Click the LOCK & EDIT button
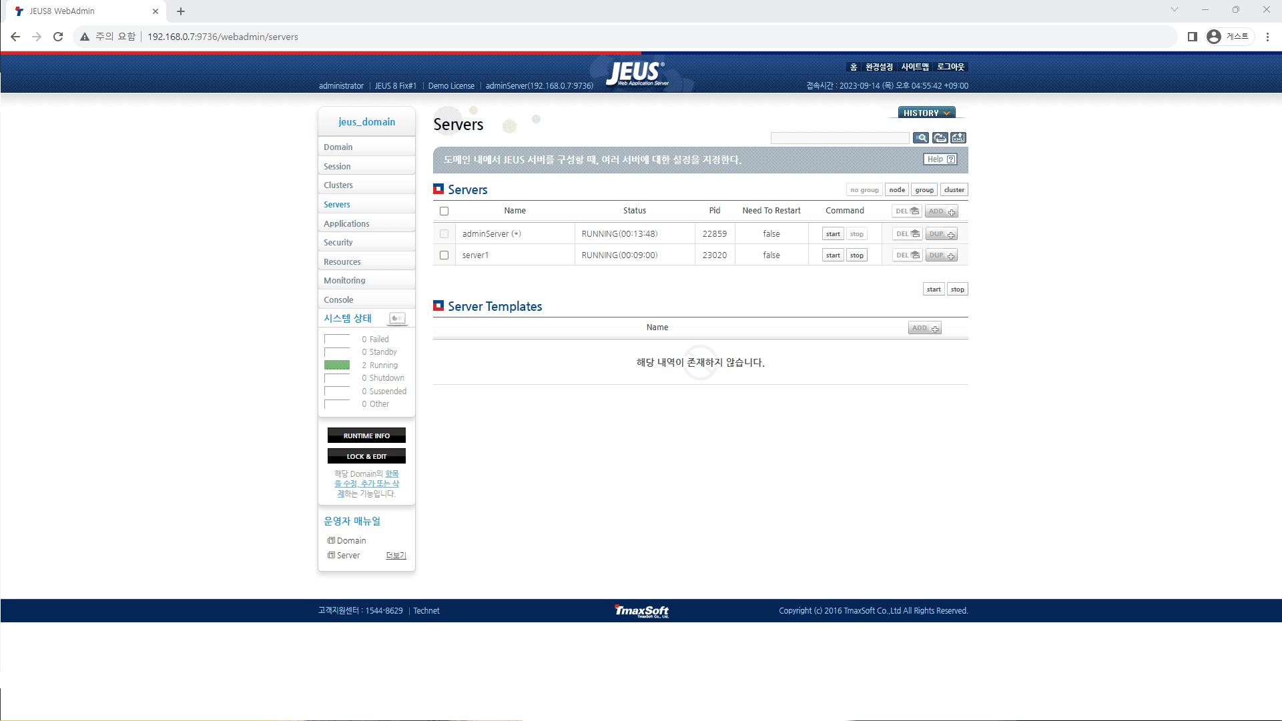The height and width of the screenshot is (721, 1282). pos(366,456)
